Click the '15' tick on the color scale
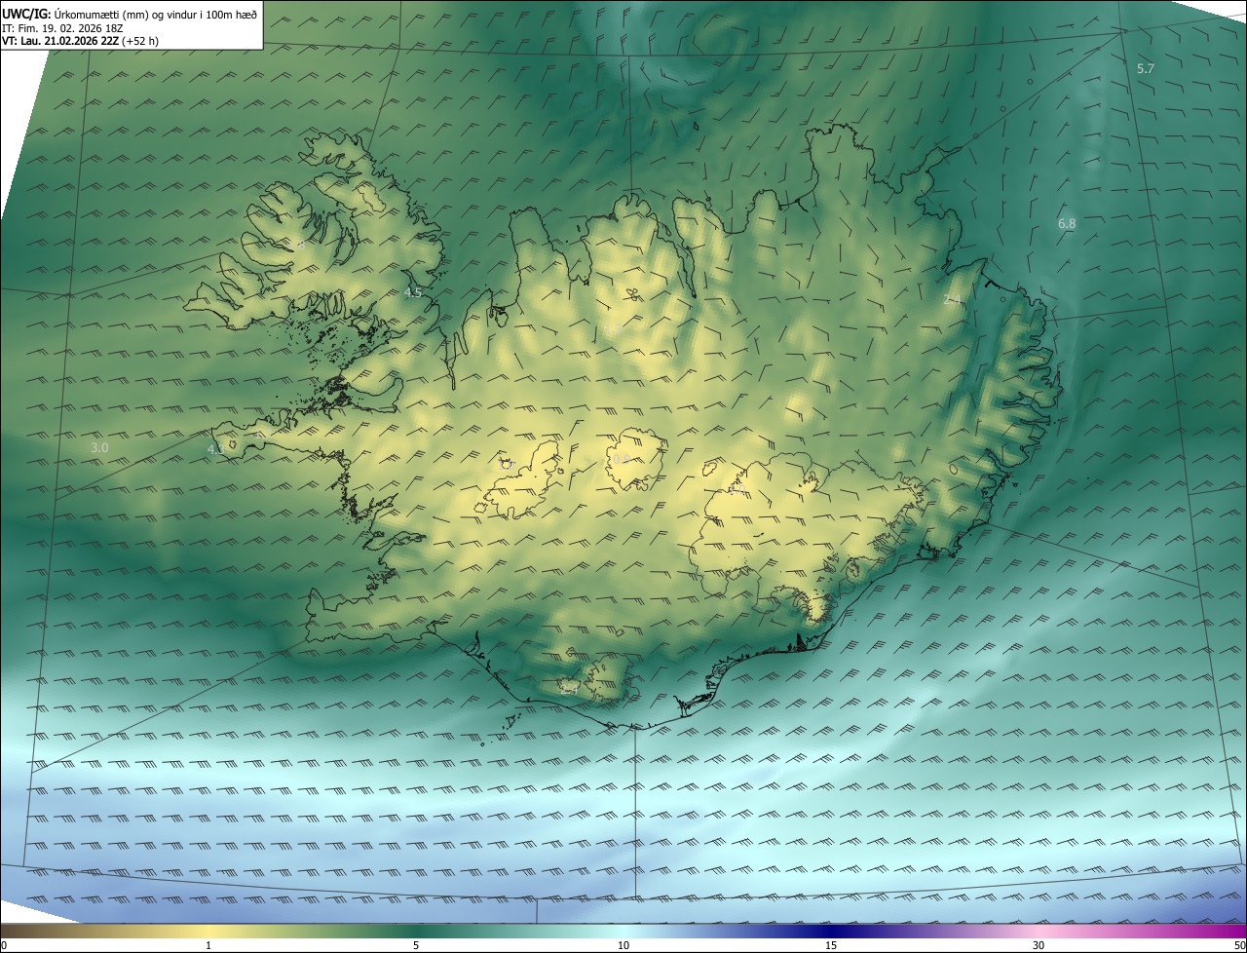Screen dimensions: 1247x953 (831, 945)
